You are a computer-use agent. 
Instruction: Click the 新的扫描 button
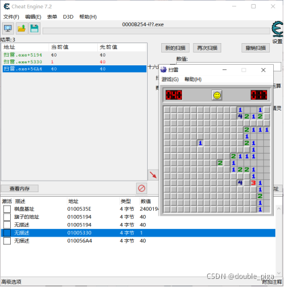pyautogui.click(x=175, y=48)
